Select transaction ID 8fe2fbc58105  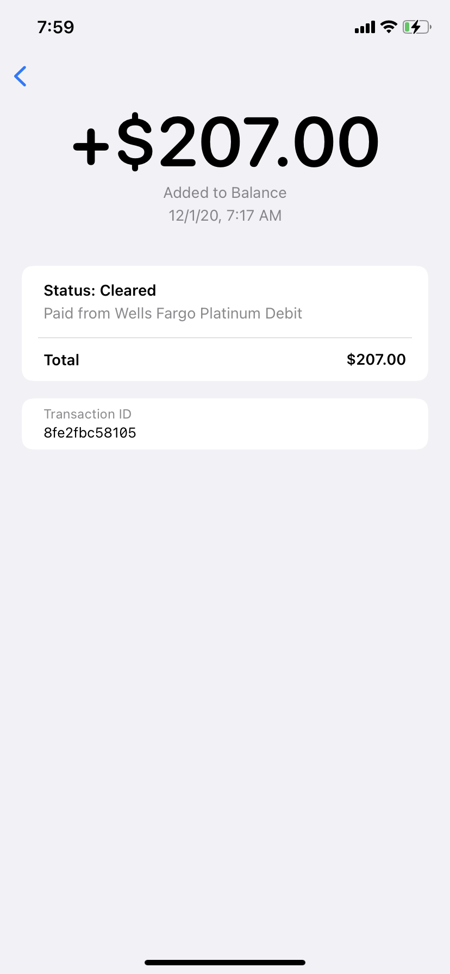[90, 433]
